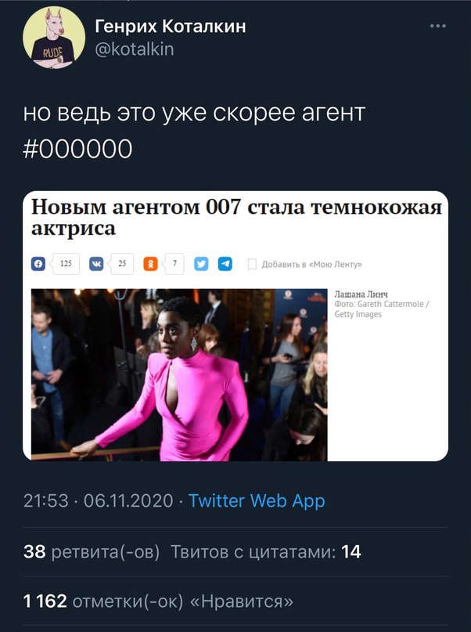471x632 pixels.
Task: Share article via Twitter bird icon
Action: point(201,264)
